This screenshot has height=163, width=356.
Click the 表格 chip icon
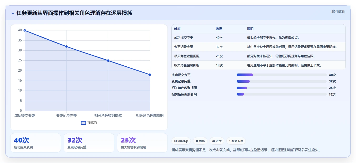tap(197, 141)
